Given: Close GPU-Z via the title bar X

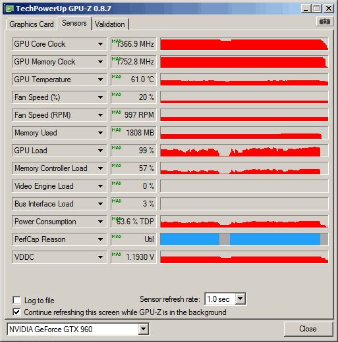Looking at the screenshot, I should pyautogui.click(x=329, y=9).
